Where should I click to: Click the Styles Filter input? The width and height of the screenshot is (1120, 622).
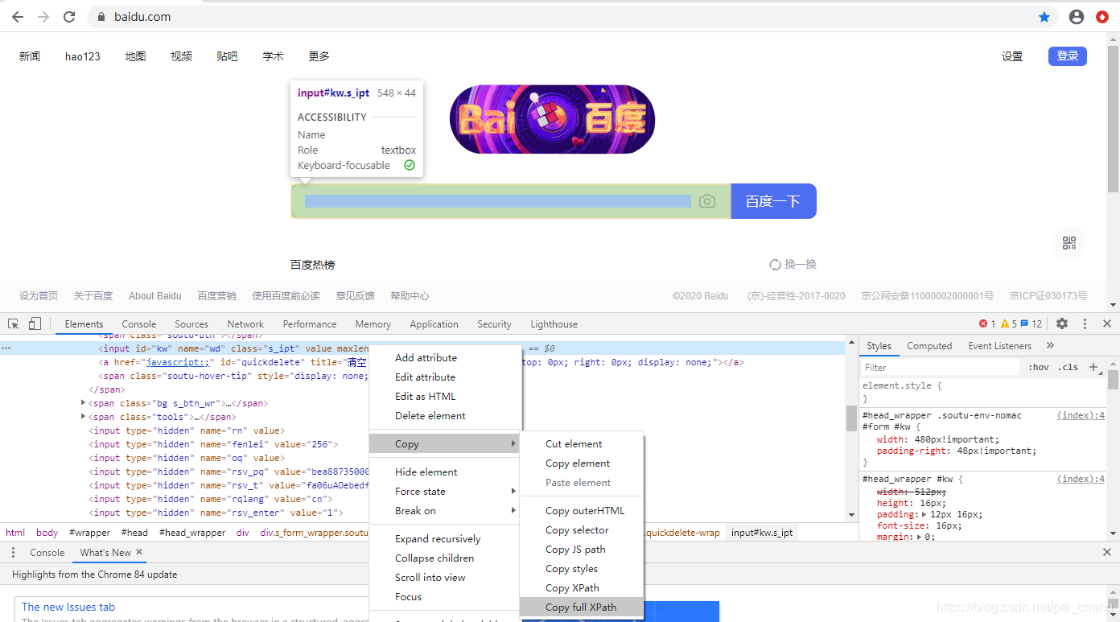(941, 367)
